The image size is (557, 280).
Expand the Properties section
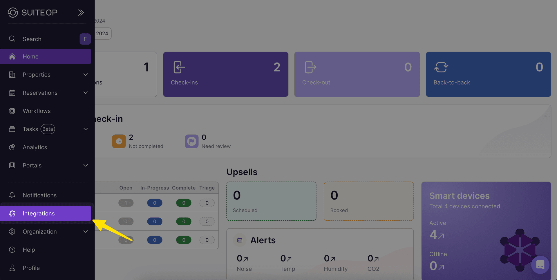click(x=86, y=74)
